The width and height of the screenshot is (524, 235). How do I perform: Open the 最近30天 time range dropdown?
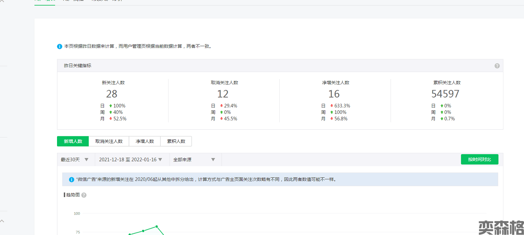pos(75,160)
